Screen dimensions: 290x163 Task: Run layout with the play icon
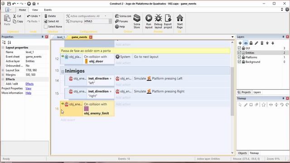149,18
